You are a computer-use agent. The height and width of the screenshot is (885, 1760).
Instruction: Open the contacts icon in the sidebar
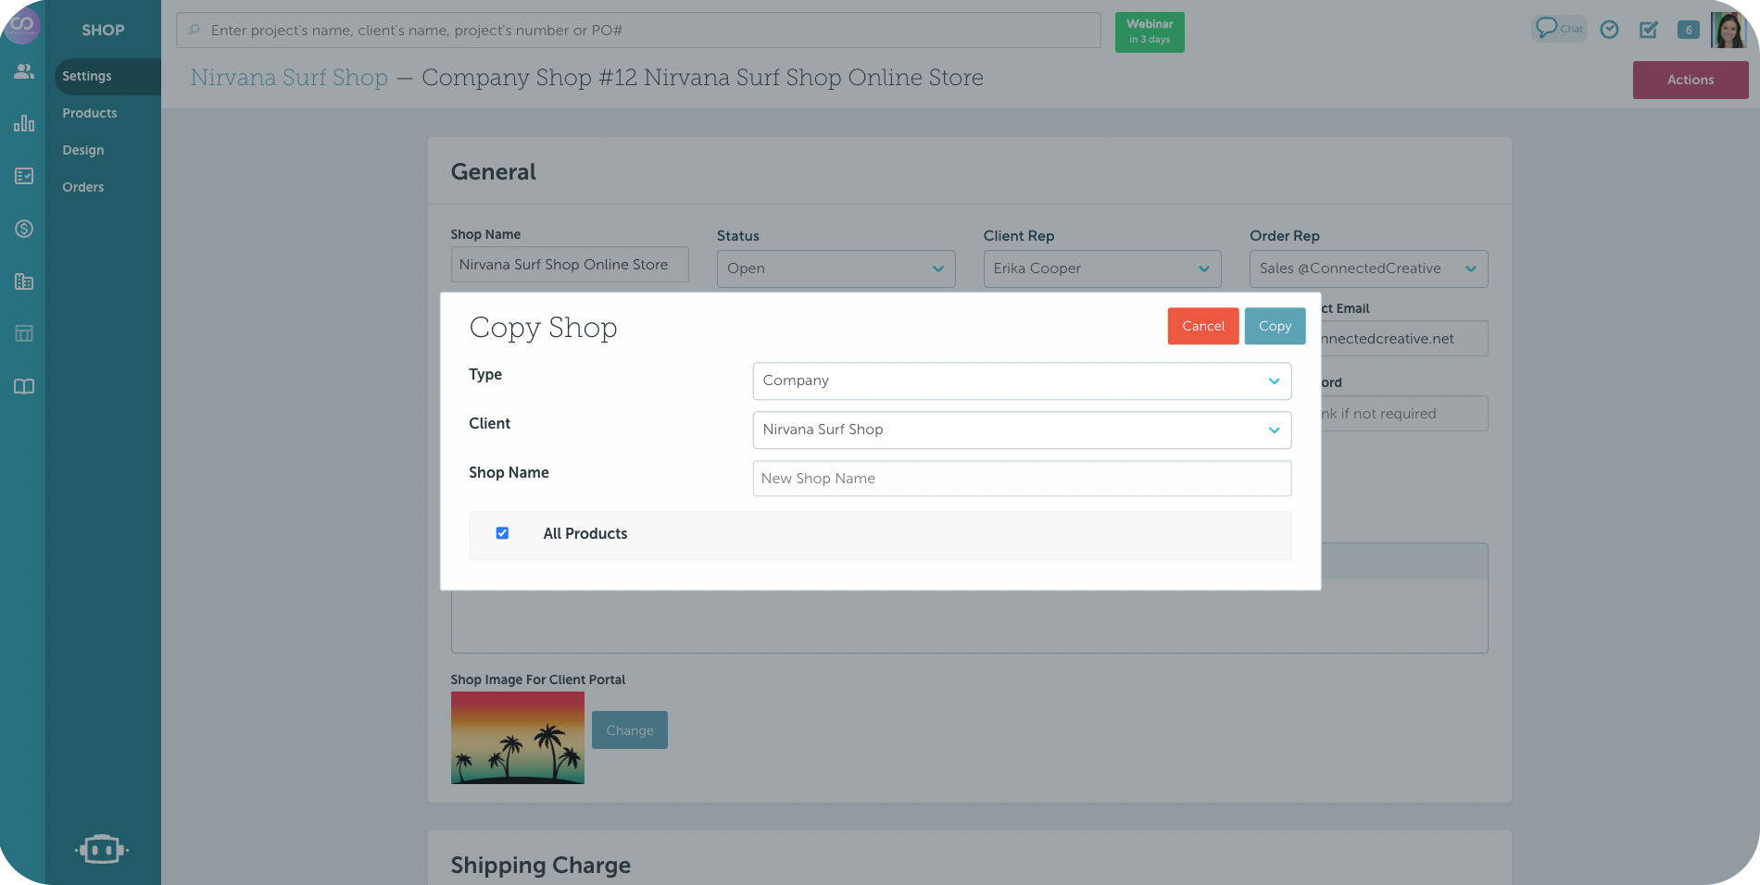23,69
